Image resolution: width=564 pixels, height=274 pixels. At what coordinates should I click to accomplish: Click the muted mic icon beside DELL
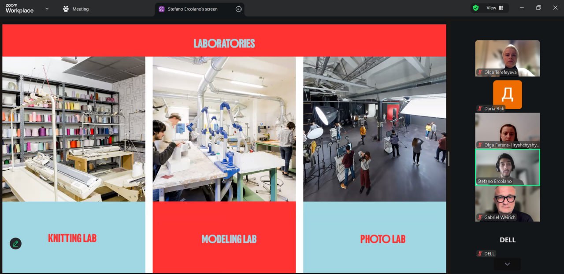tap(480, 254)
